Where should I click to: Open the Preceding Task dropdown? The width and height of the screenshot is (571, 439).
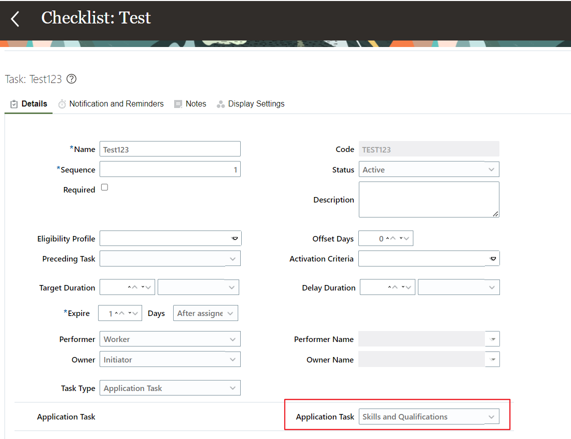[x=170, y=258]
